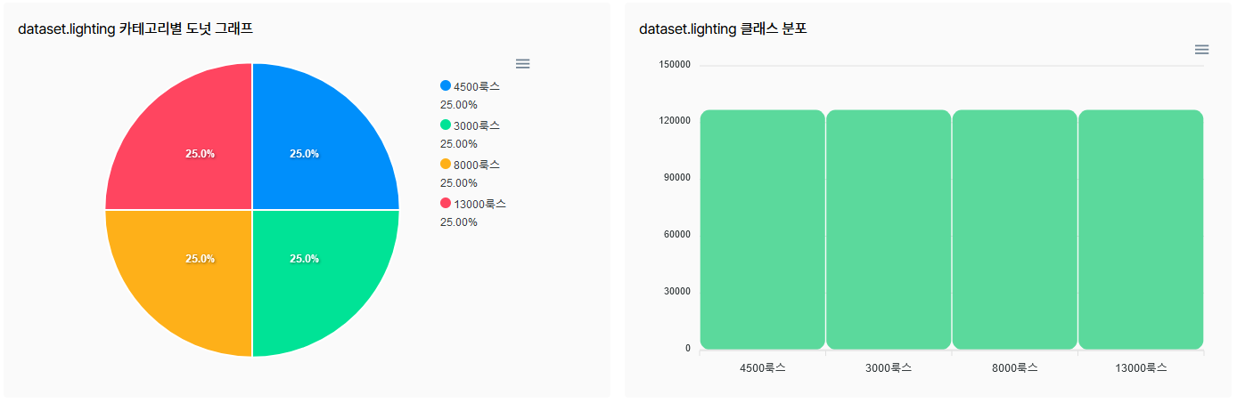Click the 3000룩스 bar in bar chart
This screenshot has height=403, width=1237.
[889, 230]
